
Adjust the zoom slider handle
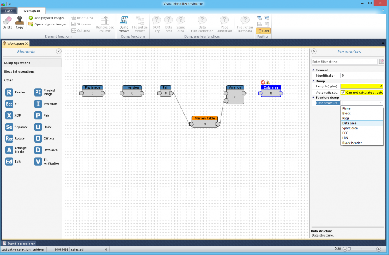tap(349, 249)
